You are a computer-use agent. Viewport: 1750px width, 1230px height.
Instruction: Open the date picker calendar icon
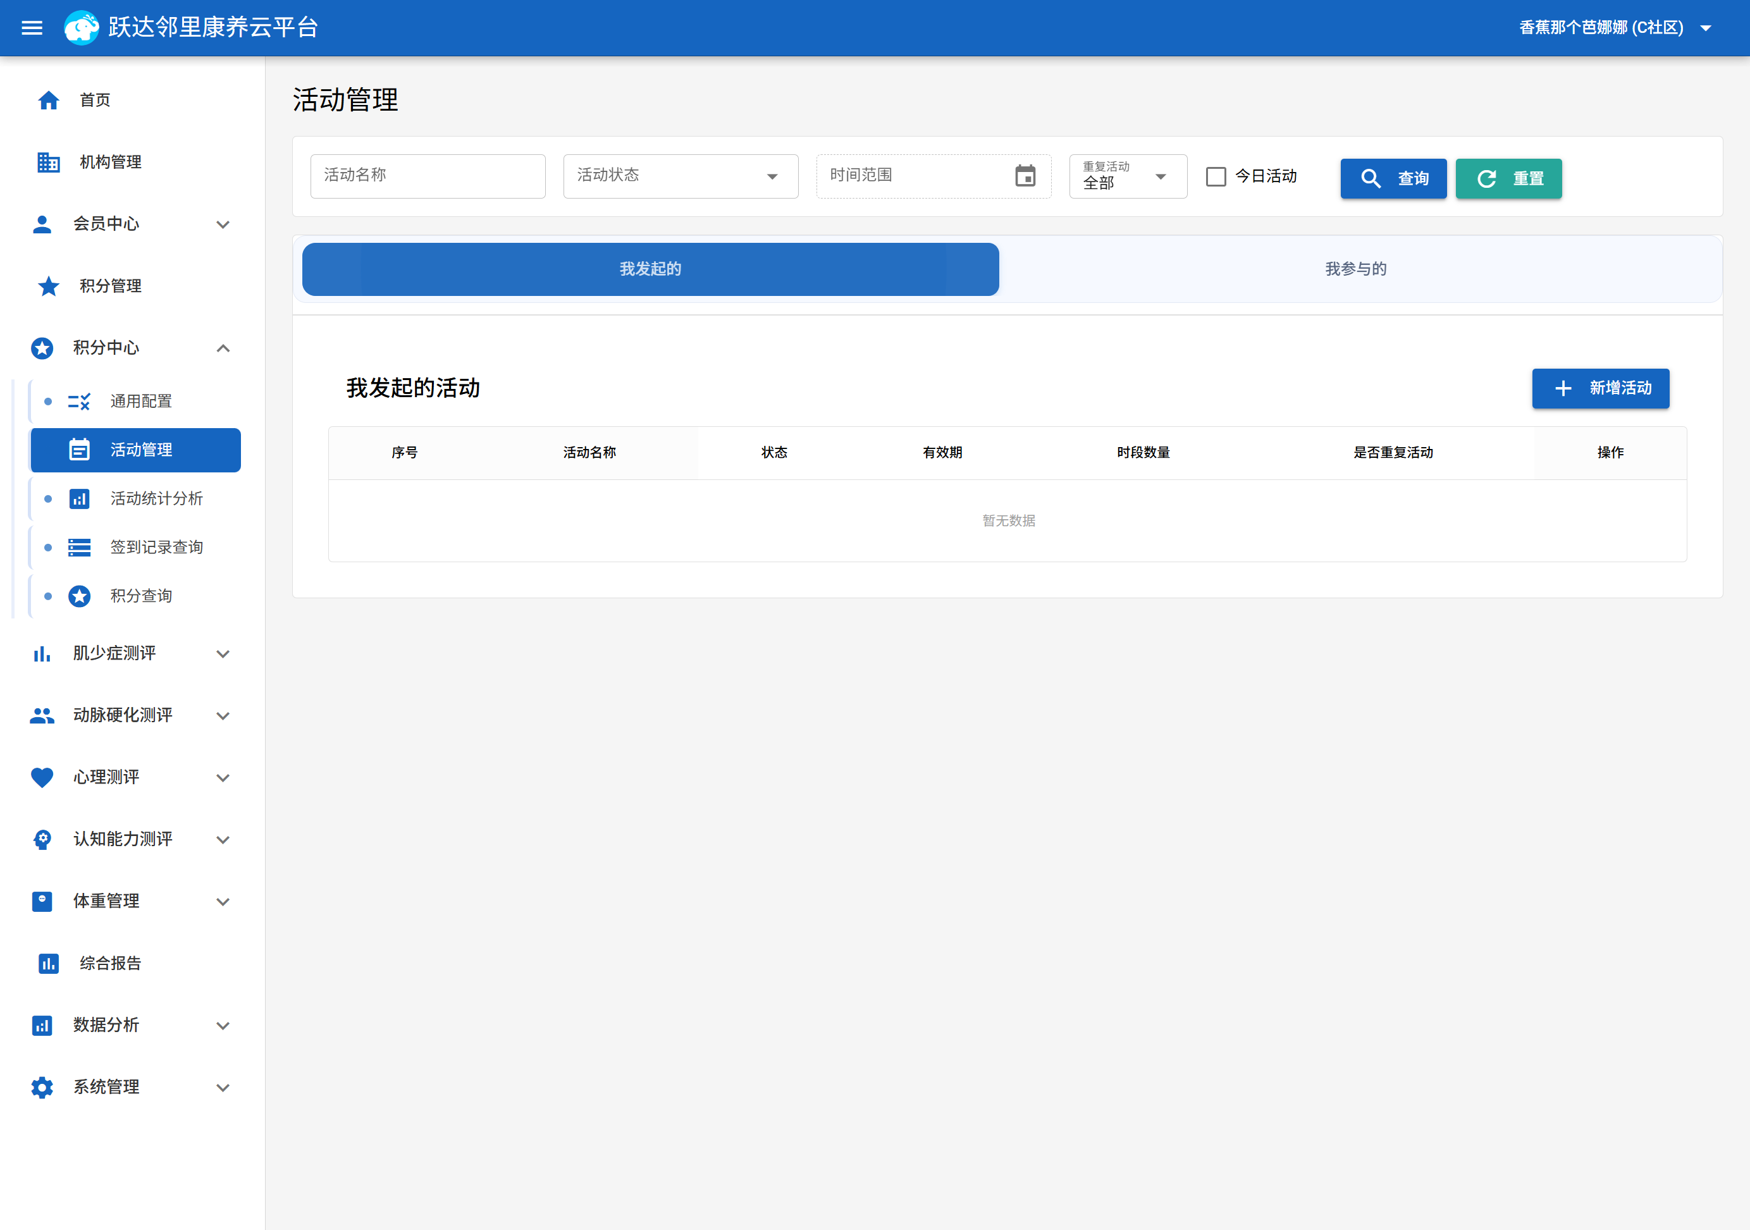click(x=1025, y=176)
